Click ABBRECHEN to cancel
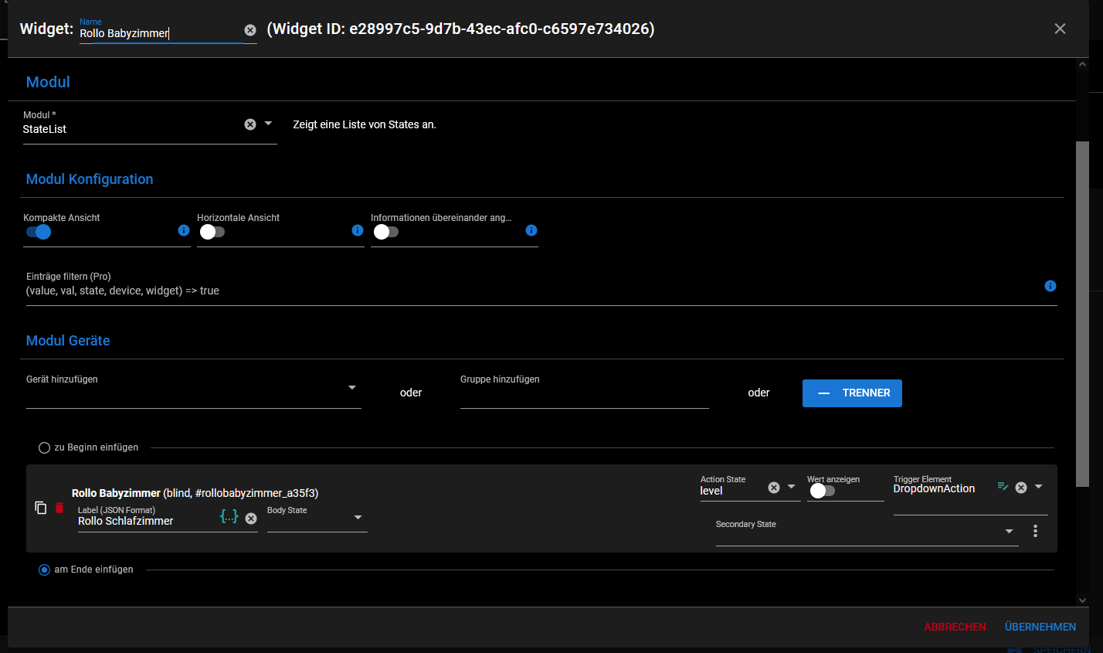Image resolution: width=1103 pixels, height=653 pixels. pyautogui.click(x=955, y=627)
